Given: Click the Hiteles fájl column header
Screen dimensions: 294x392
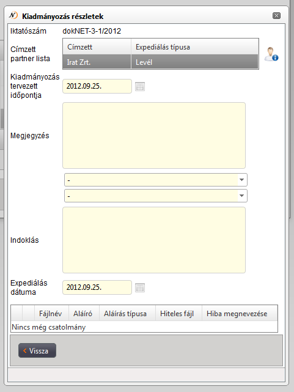Looking at the screenshot, I should click(x=178, y=313).
